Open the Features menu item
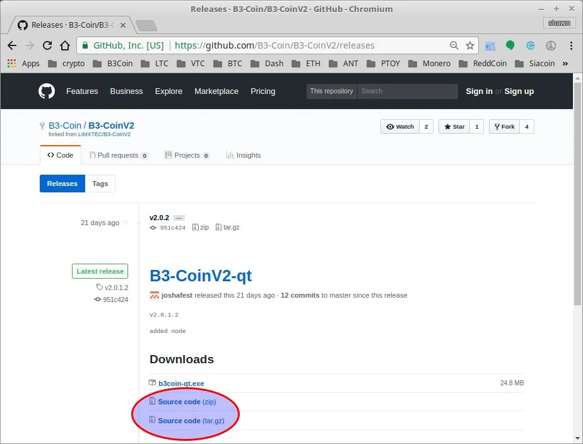The image size is (583, 444). pos(82,91)
